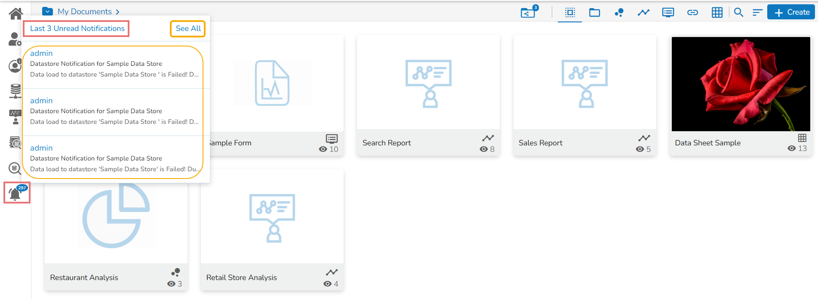
Task: Open the Data Sheet Sample rose thumbnail
Action: [741, 84]
